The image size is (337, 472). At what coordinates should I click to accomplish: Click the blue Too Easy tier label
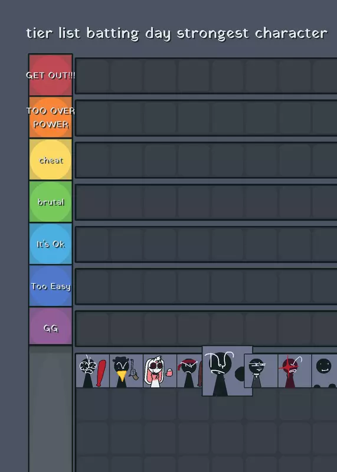coord(51,286)
